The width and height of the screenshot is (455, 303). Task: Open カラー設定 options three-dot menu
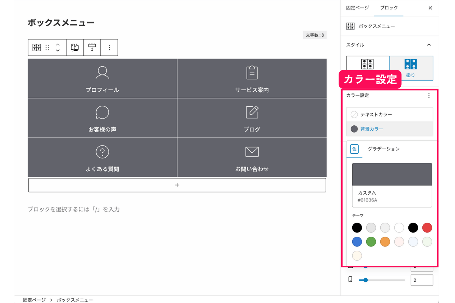pyautogui.click(x=429, y=95)
